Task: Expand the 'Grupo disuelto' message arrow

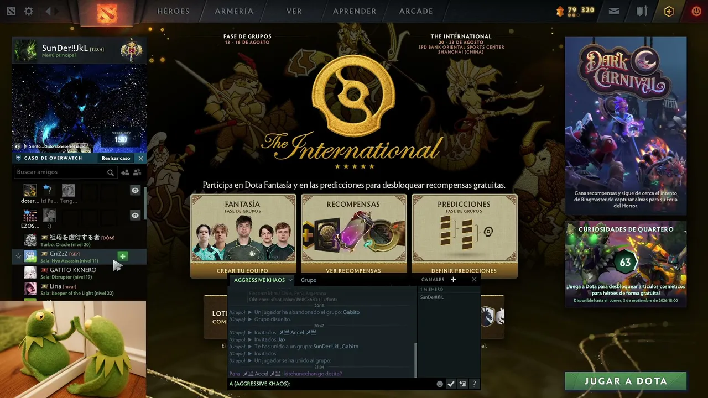Action: click(250, 320)
